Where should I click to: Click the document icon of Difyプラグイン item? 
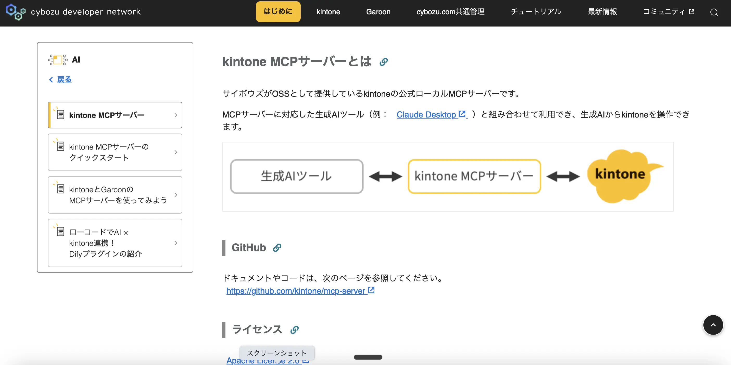[60, 231]
